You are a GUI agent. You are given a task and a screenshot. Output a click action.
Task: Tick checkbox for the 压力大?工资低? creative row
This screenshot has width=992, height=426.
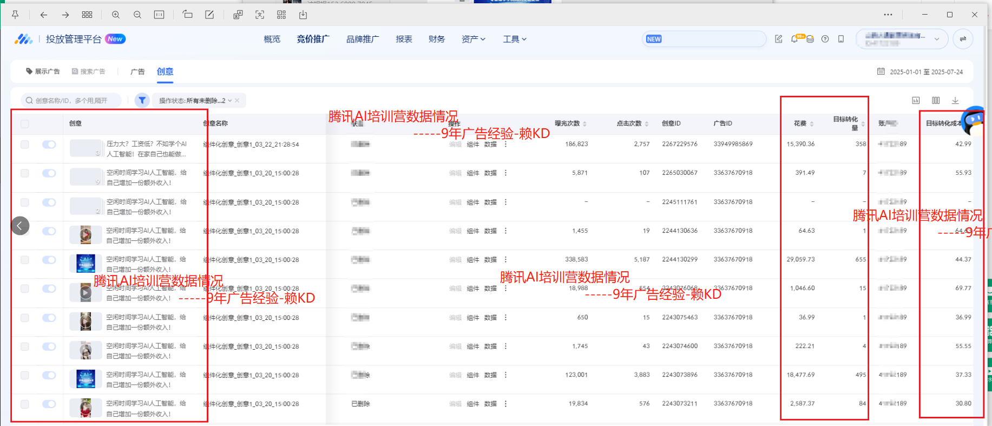pyautogui.click(x=25, y=145)
